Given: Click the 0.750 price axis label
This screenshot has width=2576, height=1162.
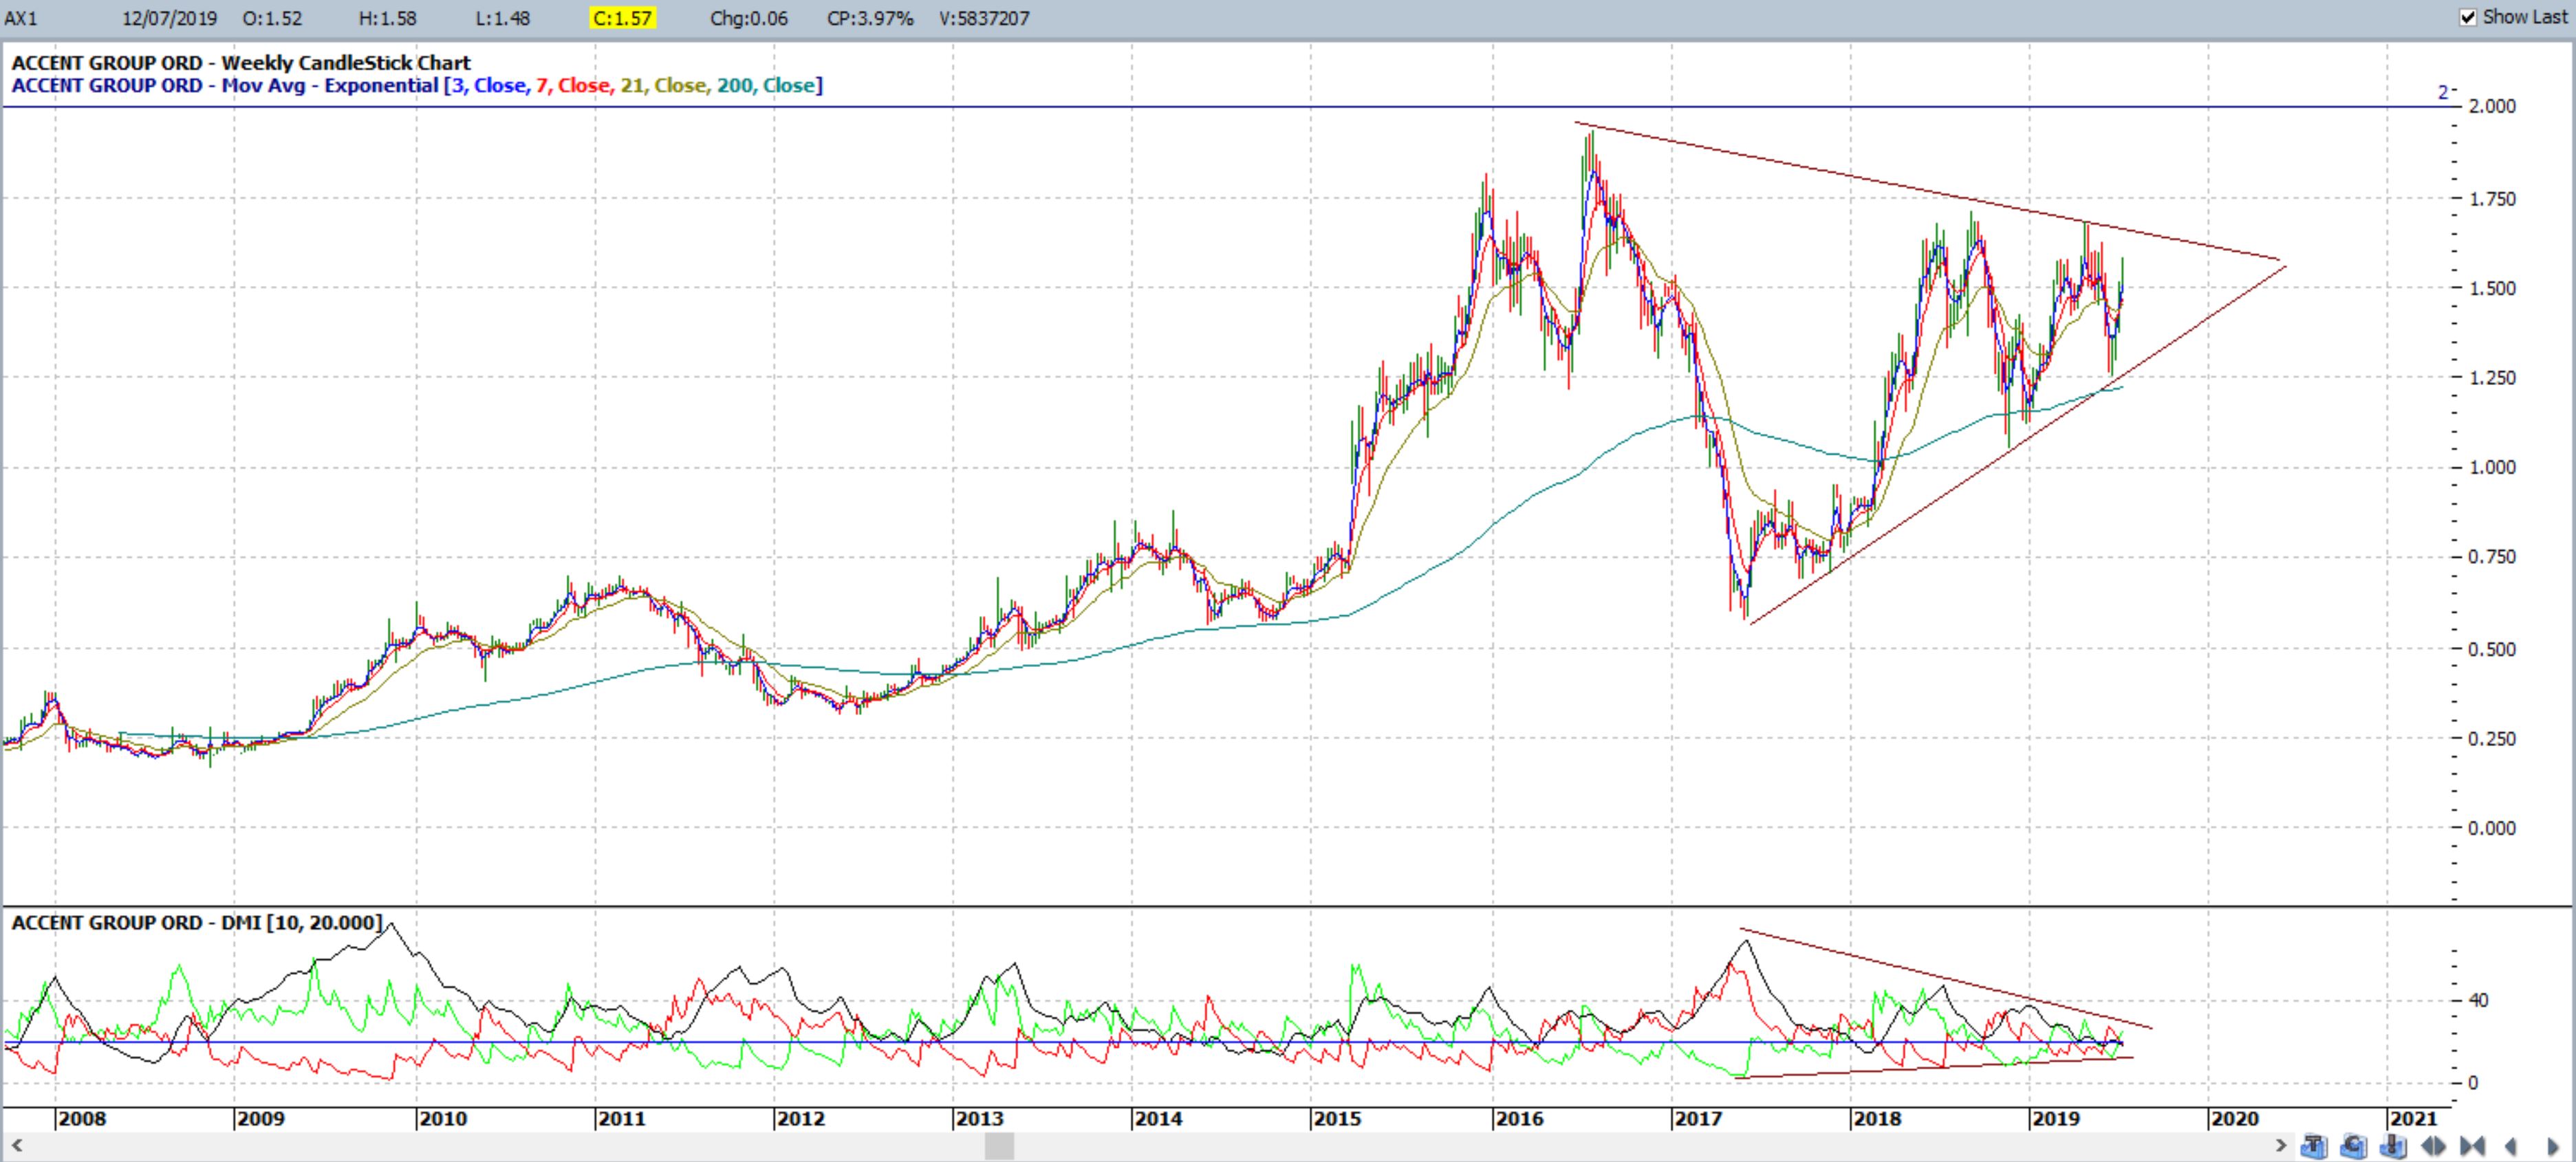Looking at the screenshot, I should pos(2492,557).
